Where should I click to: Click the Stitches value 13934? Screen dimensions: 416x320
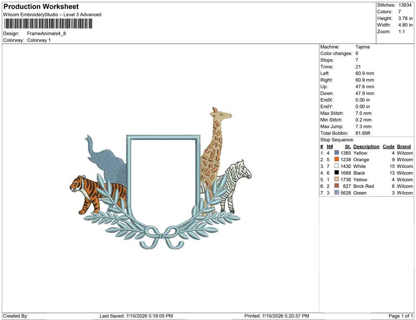pos(405,5)
